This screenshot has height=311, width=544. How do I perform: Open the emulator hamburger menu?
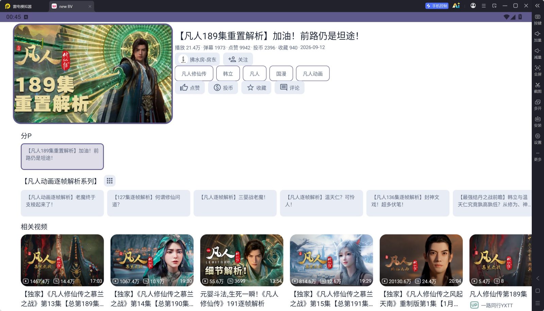point(483,6)
